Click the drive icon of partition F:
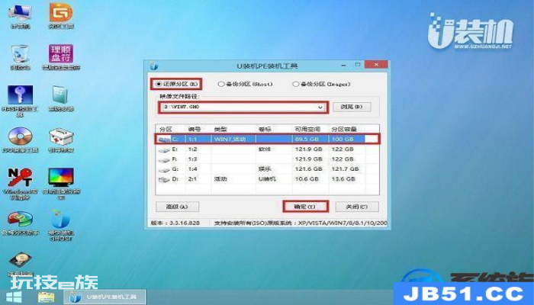 [x=165, y=159]
